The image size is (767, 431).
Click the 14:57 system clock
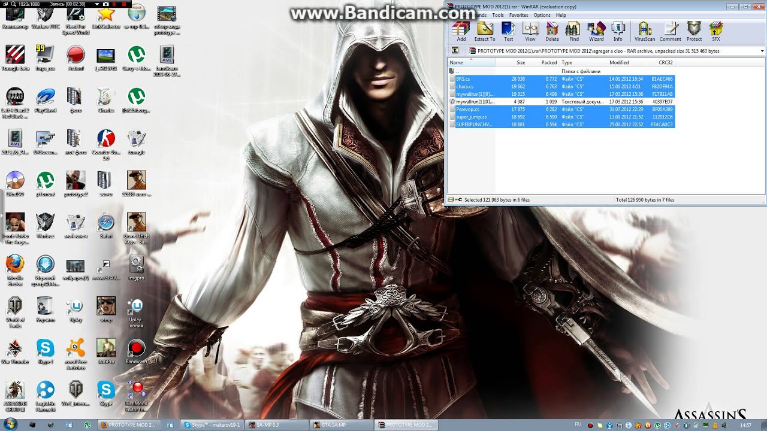click(x=745, y=425)
